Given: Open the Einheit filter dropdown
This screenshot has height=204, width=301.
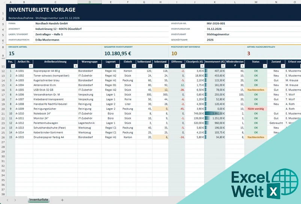Looking at the screenshot, I should point(134,66).
